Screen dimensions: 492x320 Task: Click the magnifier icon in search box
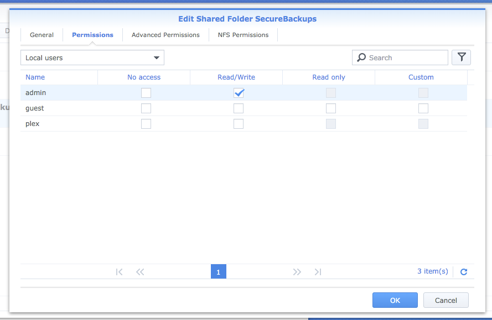point(361,57)
